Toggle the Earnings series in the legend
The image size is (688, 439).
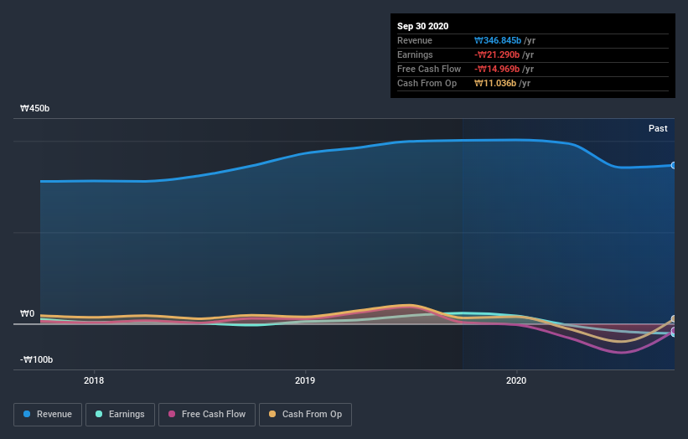pos(120,415)
